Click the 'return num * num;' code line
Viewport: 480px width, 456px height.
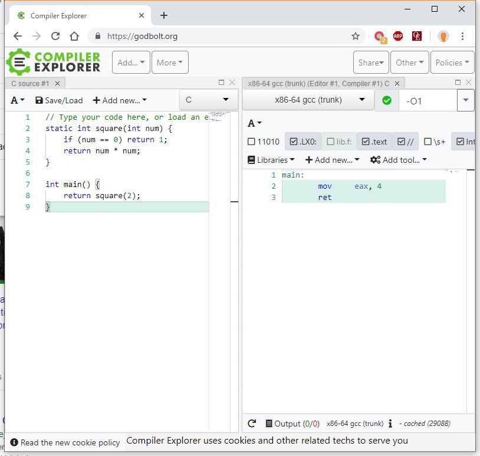click(x=101, y=150)
